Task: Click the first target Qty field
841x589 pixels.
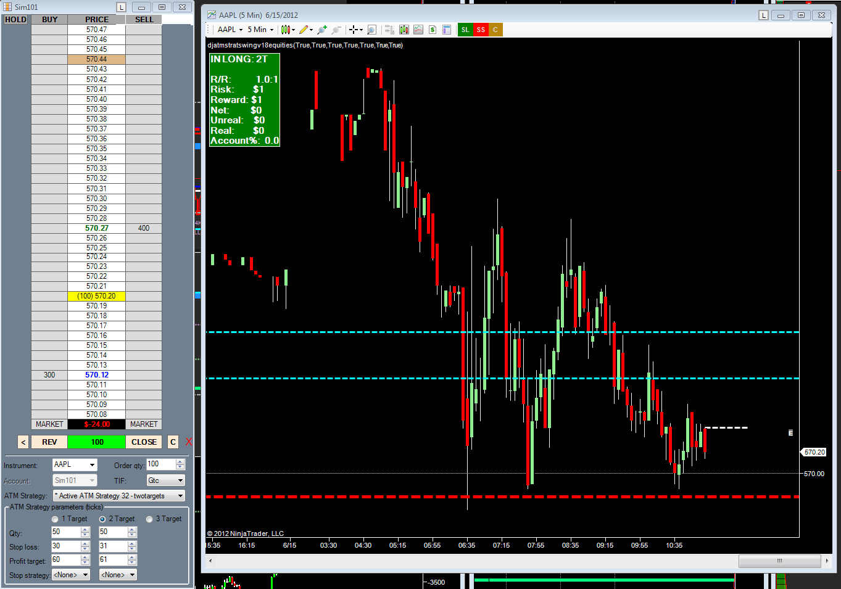Action: [66, 532]
